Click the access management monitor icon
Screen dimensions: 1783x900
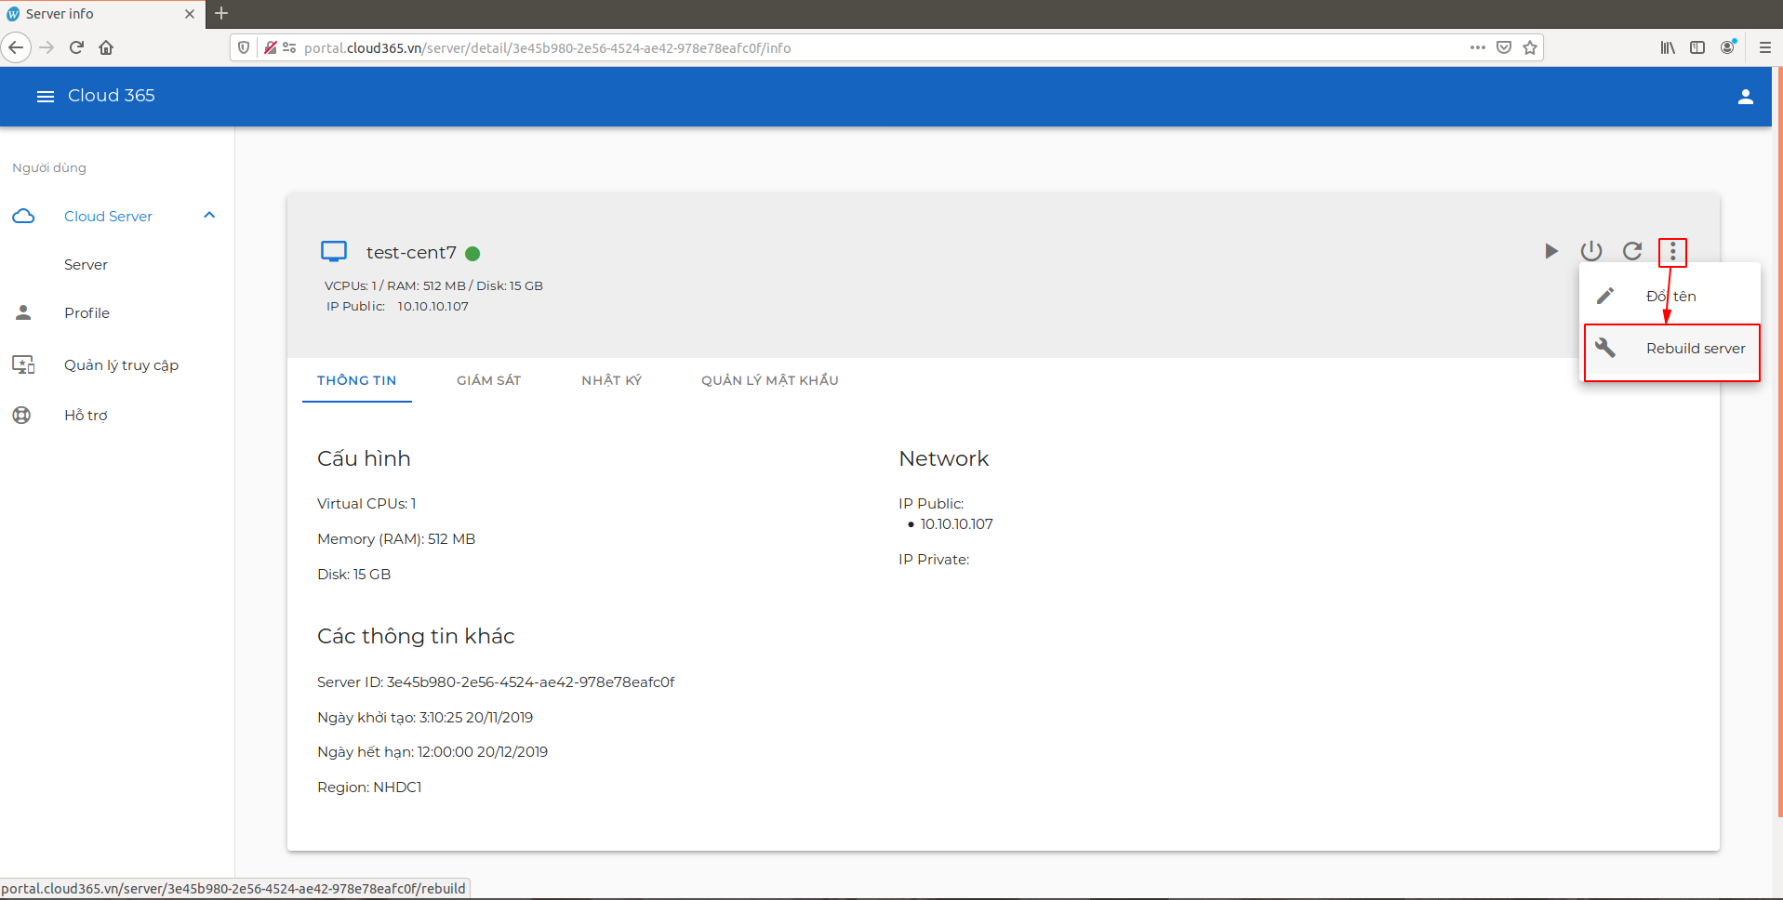point(23,364)
